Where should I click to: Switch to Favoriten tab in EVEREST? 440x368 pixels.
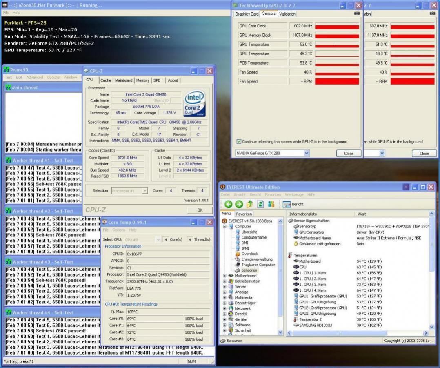coord(244,214)
